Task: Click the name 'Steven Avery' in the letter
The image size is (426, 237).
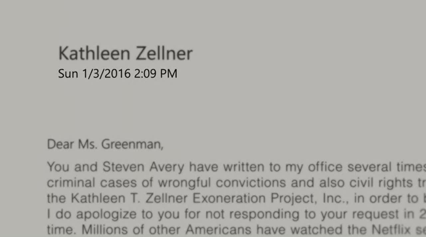Action: (x=143, y=167)
